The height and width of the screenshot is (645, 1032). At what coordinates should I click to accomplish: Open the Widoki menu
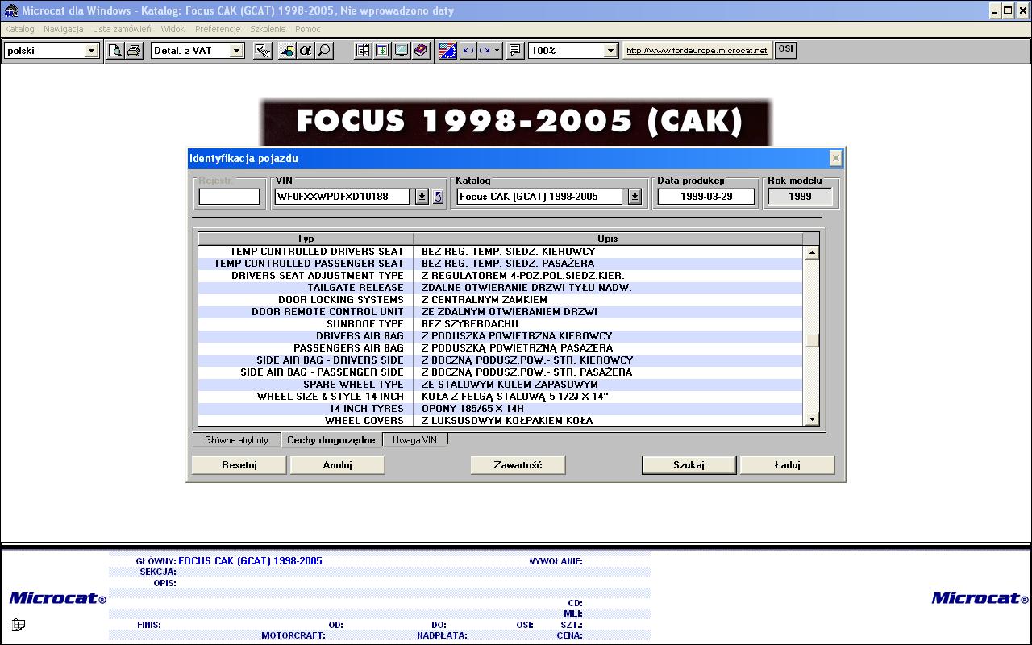pos(173,29)
